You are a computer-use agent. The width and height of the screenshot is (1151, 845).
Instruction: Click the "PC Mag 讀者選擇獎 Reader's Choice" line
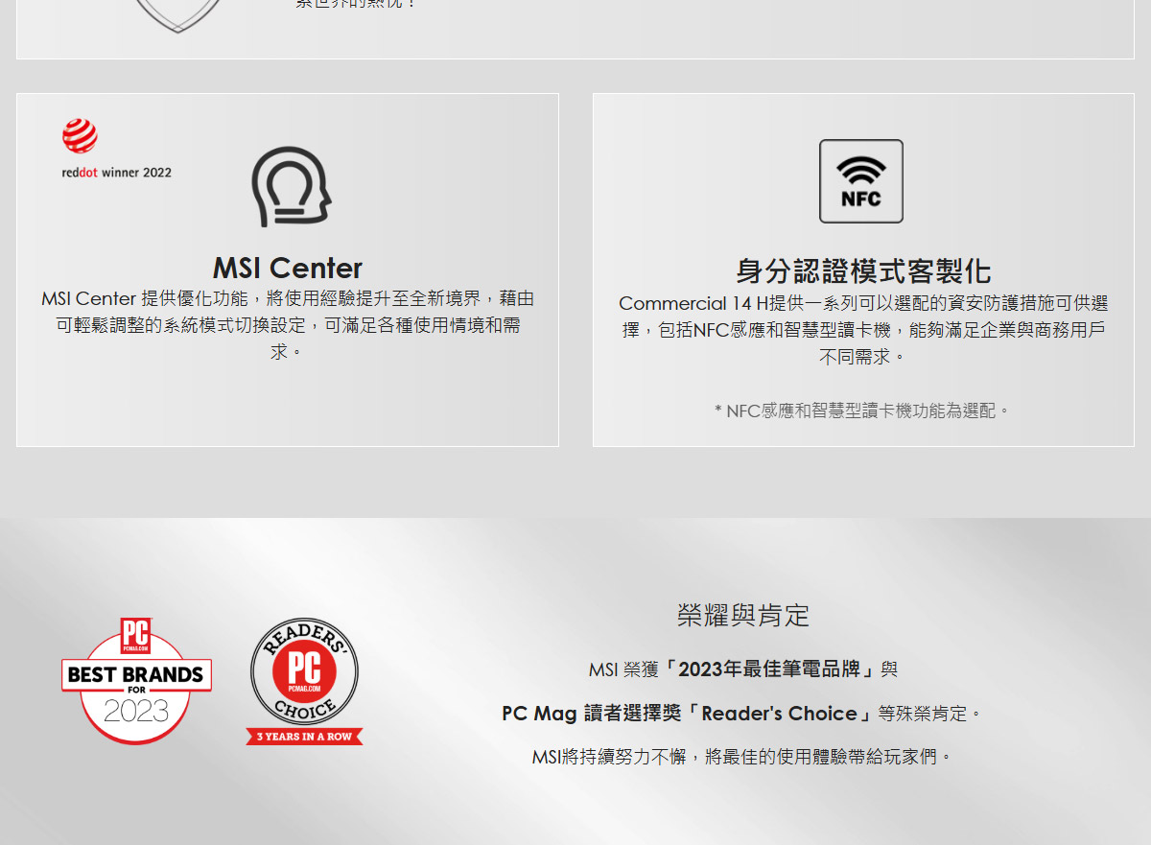pos(741,714)
